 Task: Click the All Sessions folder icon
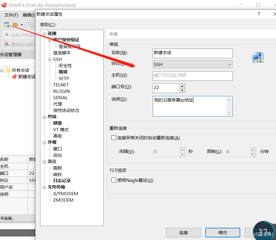tap(8, 70)
